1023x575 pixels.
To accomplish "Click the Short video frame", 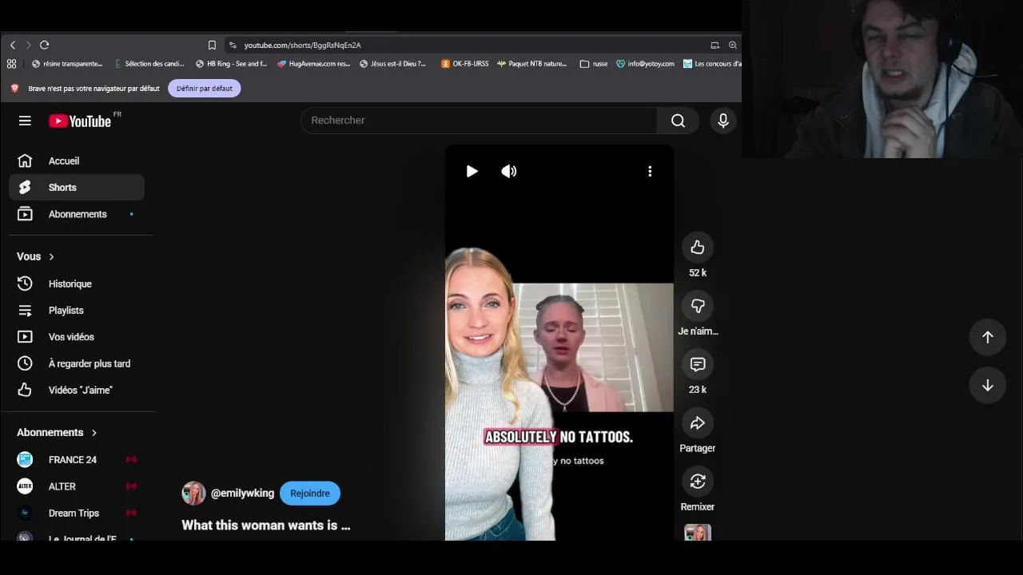I will pyautogui.click(x=559, y=343).
